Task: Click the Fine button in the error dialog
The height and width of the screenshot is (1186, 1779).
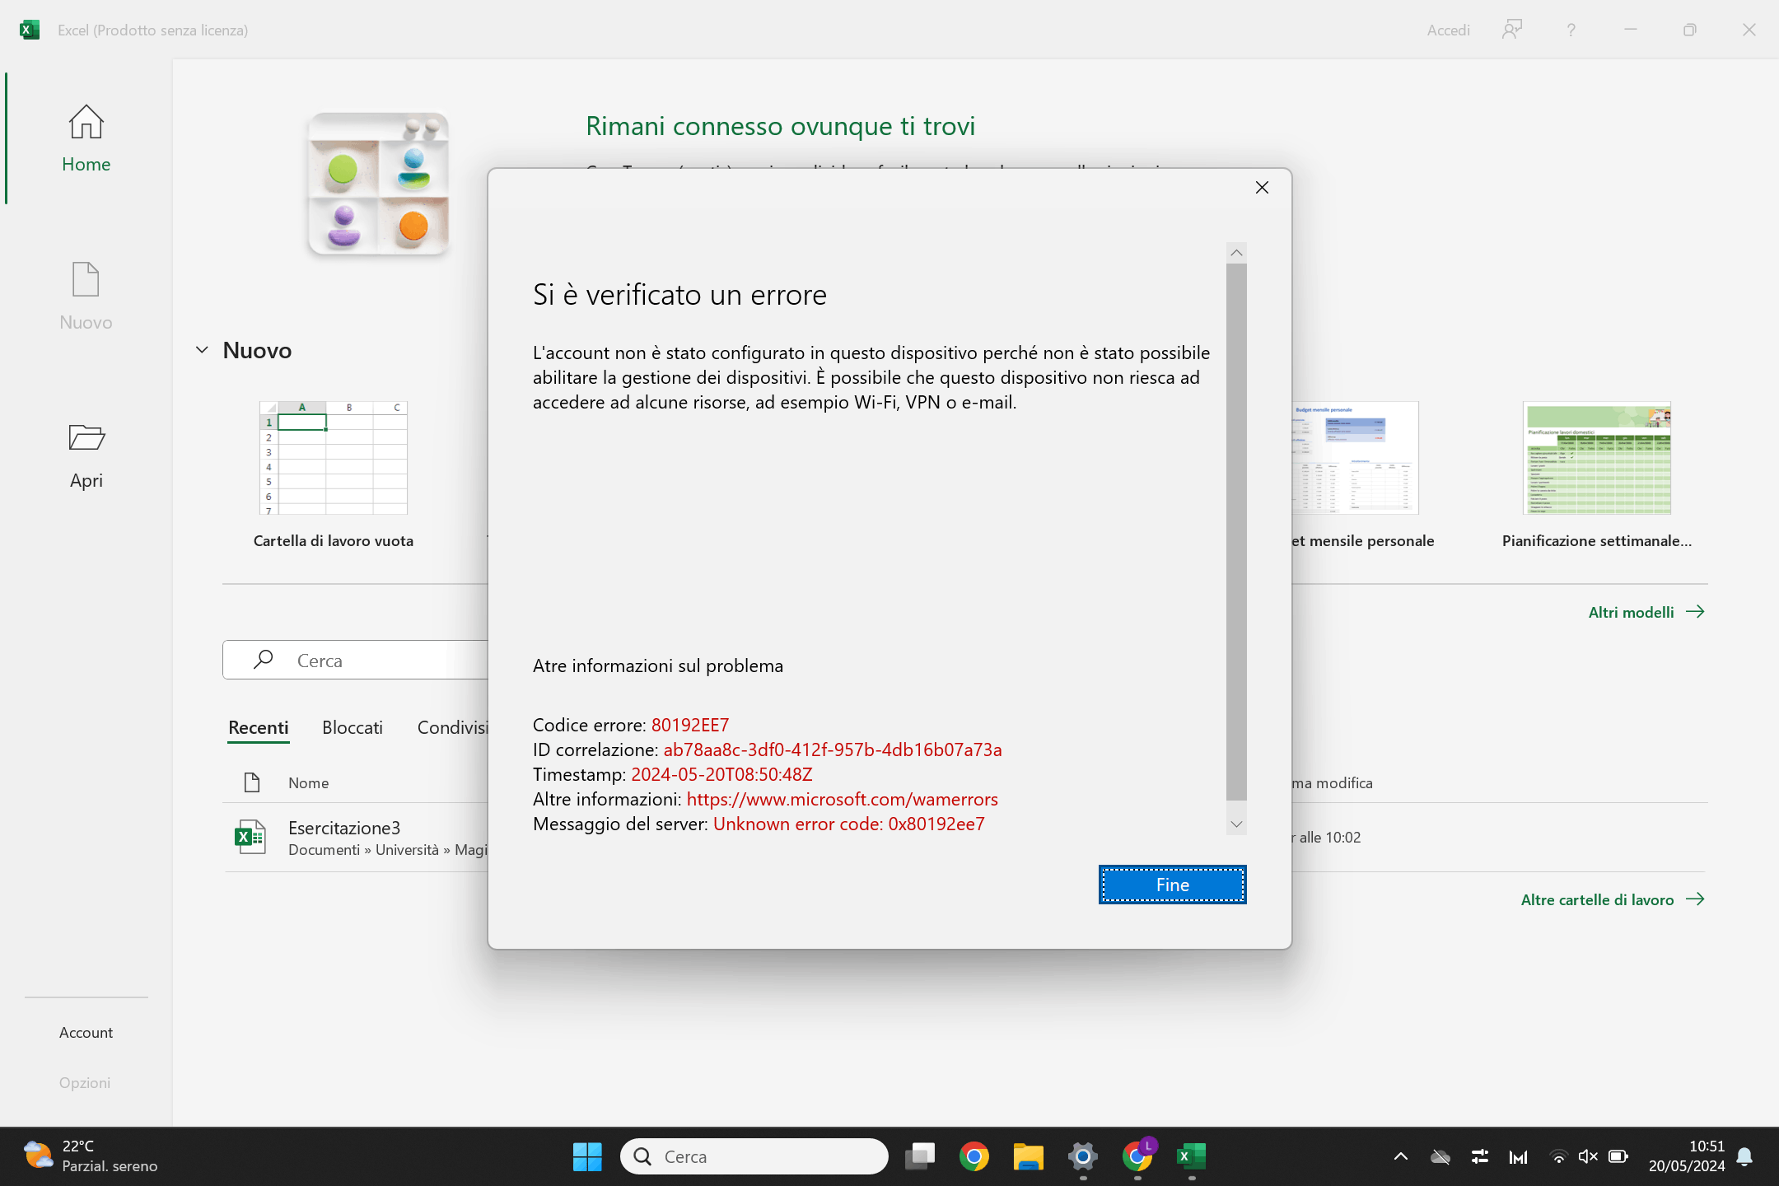Action: coord(1173,885)
